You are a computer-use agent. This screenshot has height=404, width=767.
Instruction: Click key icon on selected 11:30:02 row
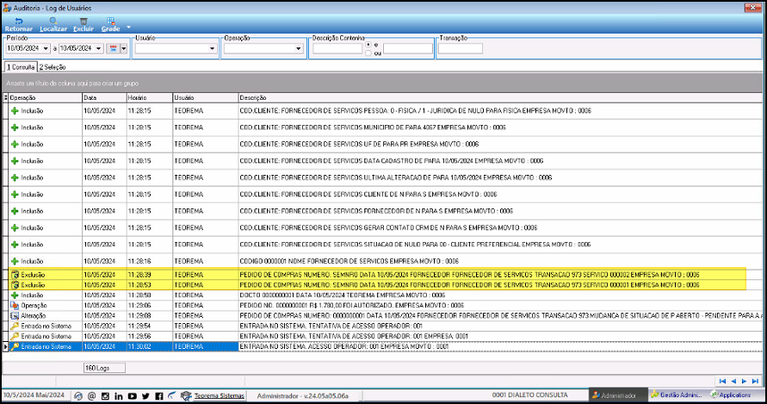15,346
